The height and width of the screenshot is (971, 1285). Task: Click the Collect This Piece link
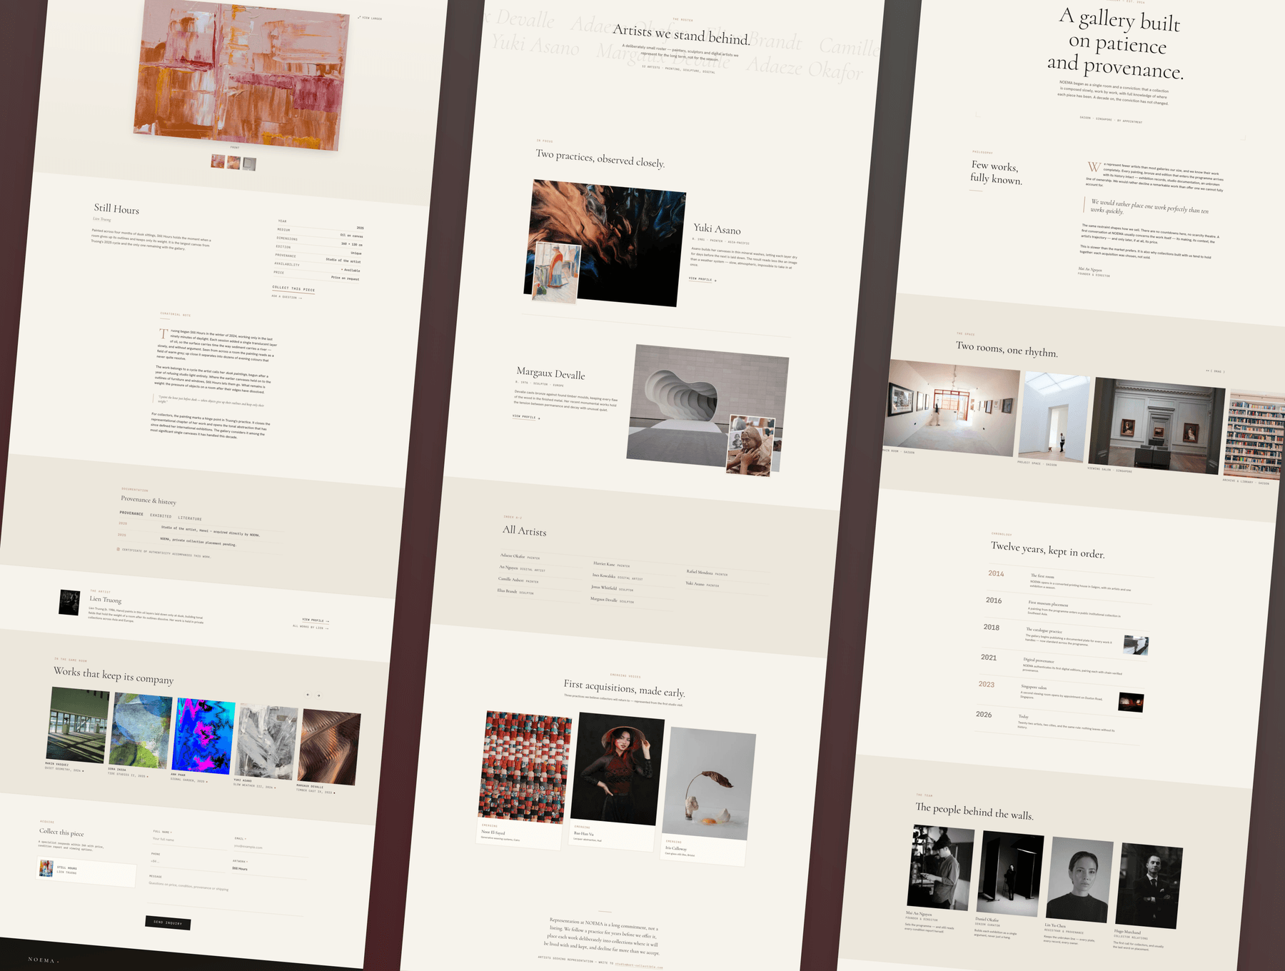click(293, 289)
